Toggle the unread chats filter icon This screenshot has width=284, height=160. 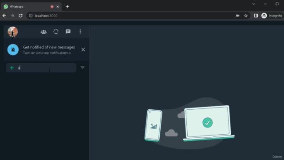coord(83,68)
